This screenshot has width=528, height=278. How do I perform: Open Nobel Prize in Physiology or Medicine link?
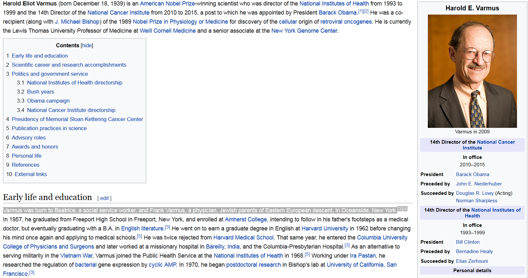pyautogui.click(x=181, y=22)
